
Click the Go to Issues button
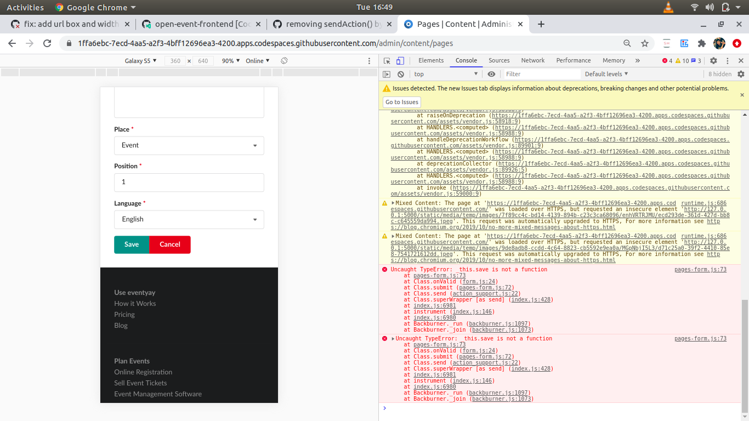pos(401,102)
